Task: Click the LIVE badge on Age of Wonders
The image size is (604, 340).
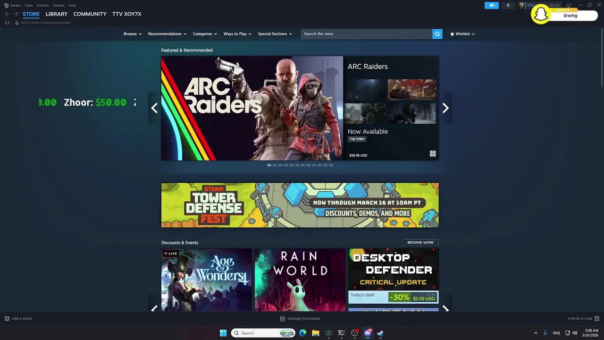Action: [x=170, y=254]
